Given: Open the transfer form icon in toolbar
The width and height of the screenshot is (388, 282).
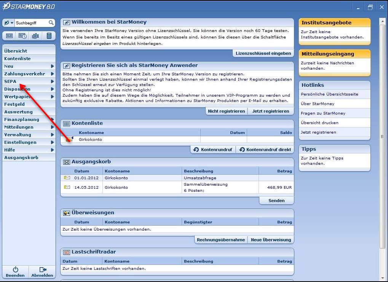Looking at the screenshot, I should [x=10, y=36].
